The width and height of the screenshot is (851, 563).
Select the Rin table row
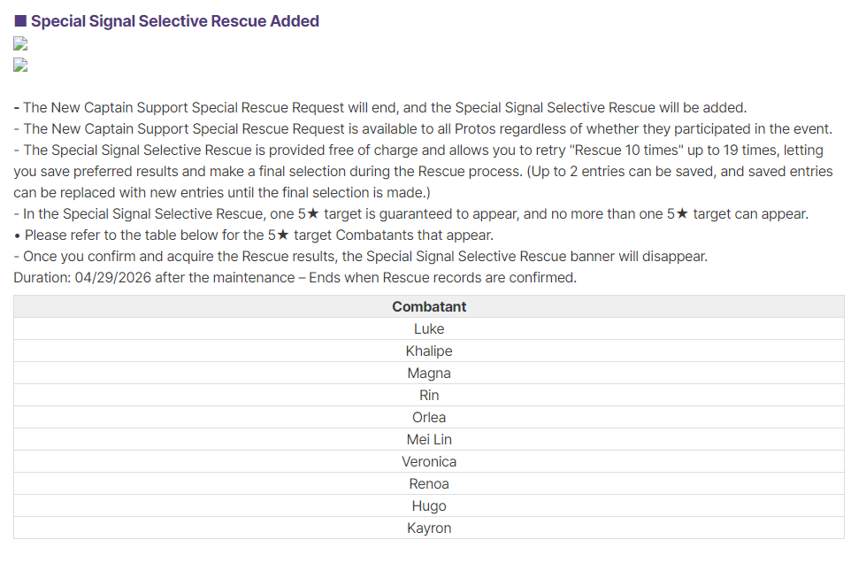coord(429,395)
